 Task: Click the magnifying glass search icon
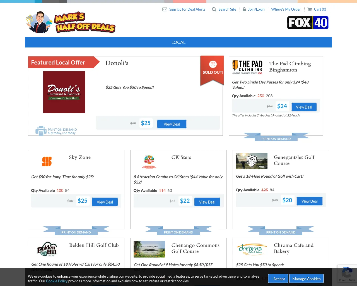214,9
